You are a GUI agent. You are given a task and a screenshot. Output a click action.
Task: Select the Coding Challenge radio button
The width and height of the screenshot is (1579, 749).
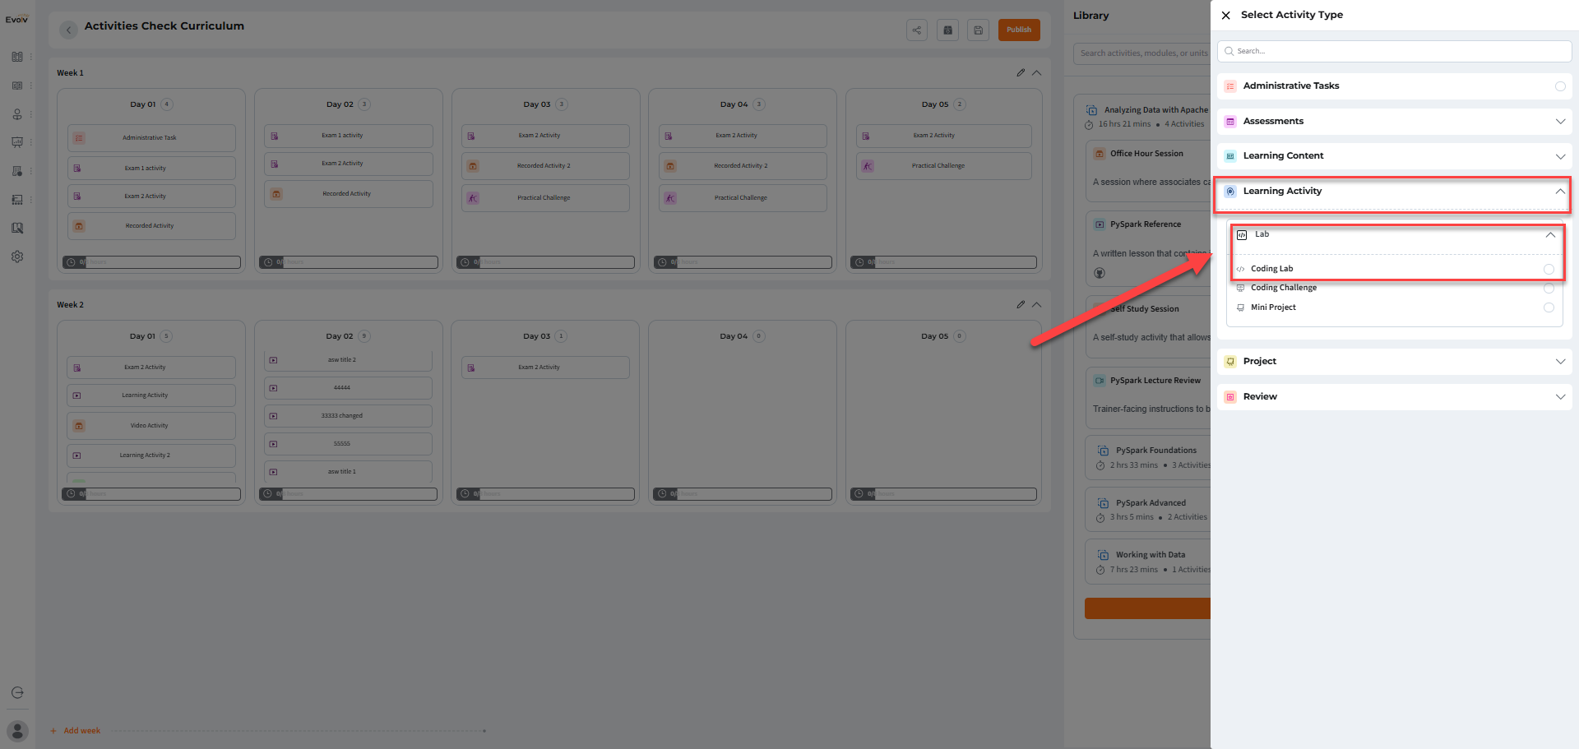pos(1549,289)
